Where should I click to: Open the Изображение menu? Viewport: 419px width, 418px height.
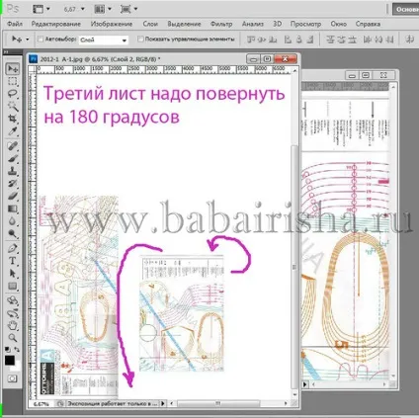tap(112, 24)
